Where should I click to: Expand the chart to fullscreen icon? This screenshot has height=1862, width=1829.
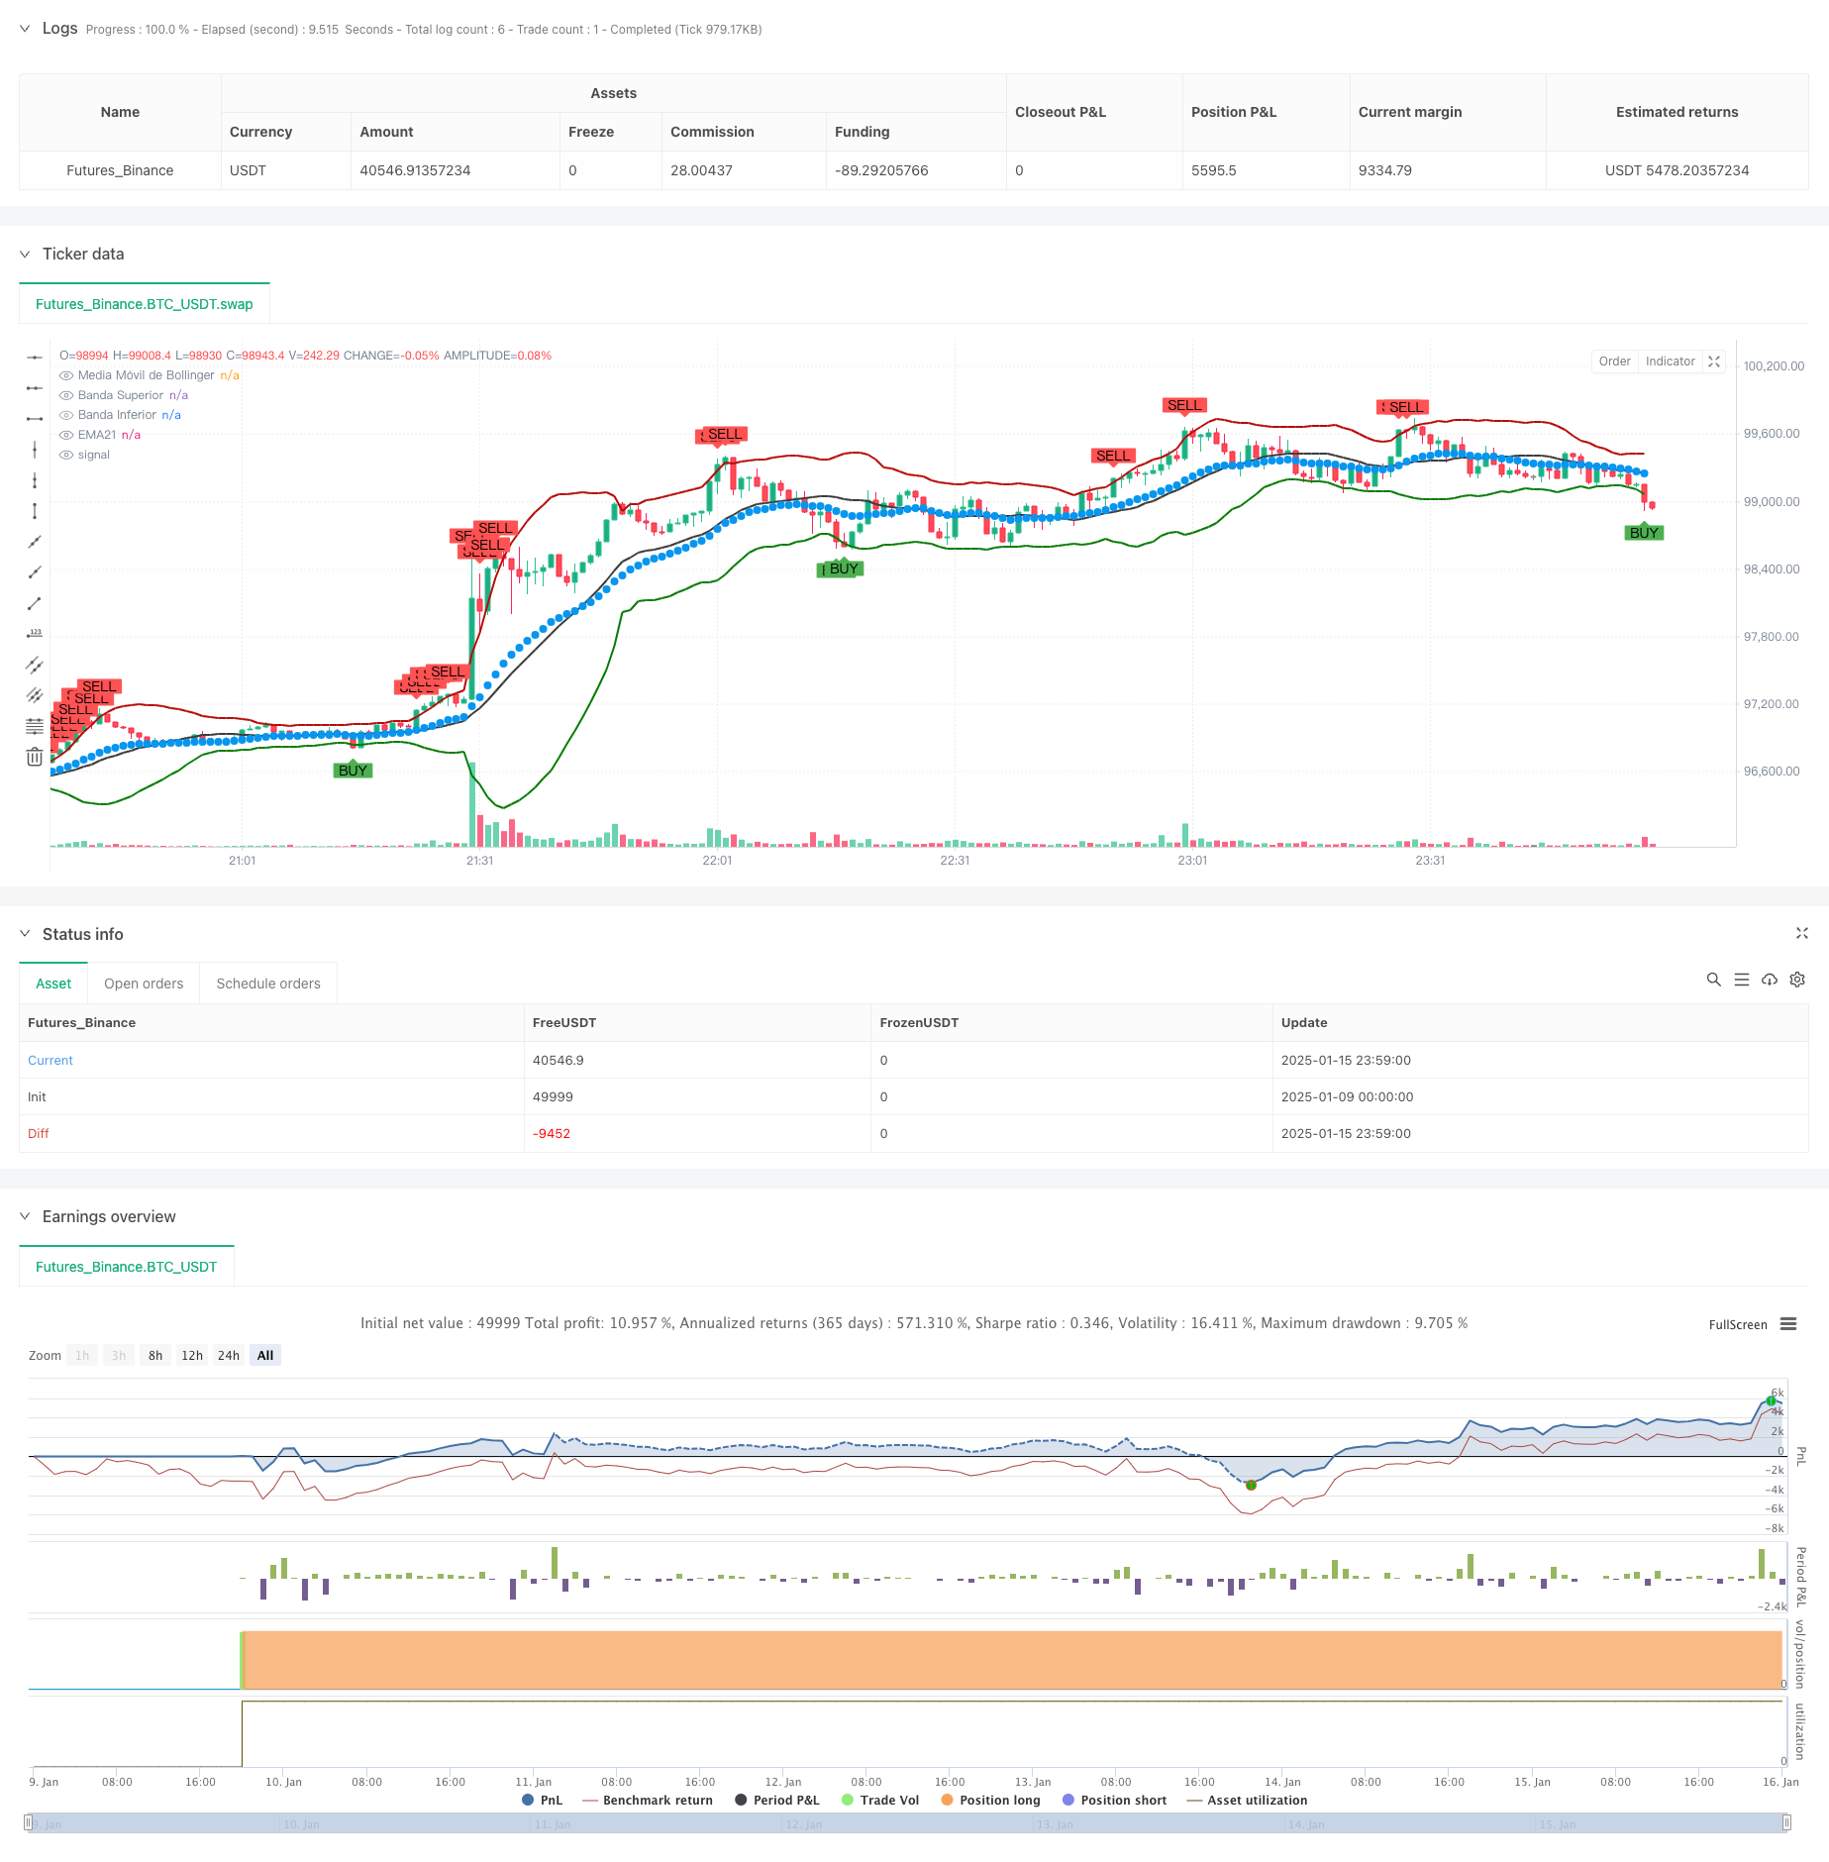point(1714,362)
